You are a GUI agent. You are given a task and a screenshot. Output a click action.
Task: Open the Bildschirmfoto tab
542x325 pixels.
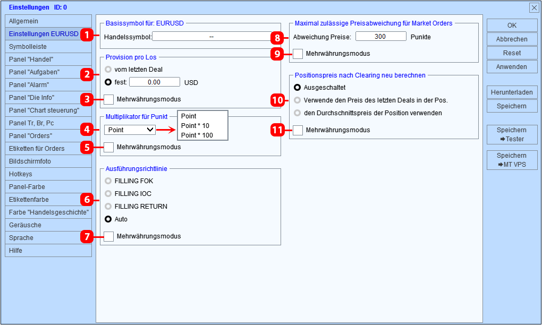pyautogui.click(x=48, y=161)
